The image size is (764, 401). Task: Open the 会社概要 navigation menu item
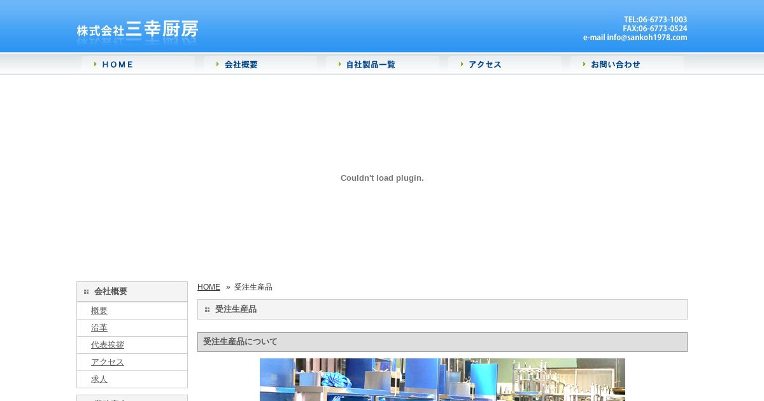[260, 64]
